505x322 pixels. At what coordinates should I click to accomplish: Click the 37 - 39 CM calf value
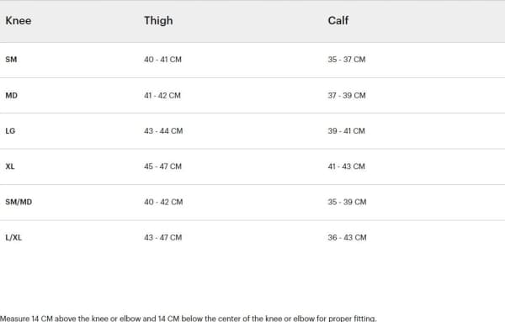pyautogui.click(x=347, y=96)
